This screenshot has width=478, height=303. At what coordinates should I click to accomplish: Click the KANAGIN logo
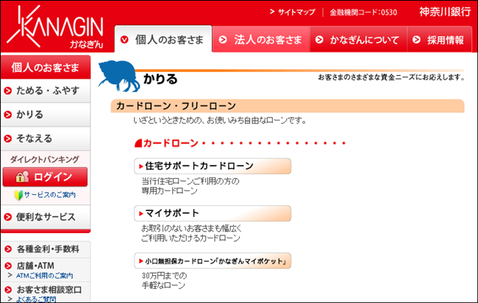coord(55,26)
